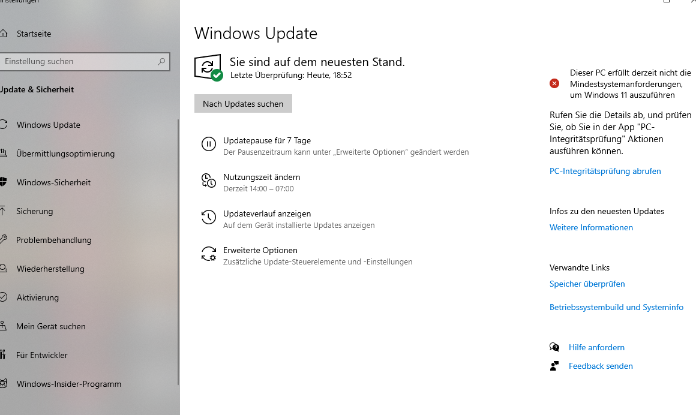Viewport: 696px width, 415px height.
Task: Click the clock icon for Nutzungszeit ändern
Action: [x=209, y=181]
